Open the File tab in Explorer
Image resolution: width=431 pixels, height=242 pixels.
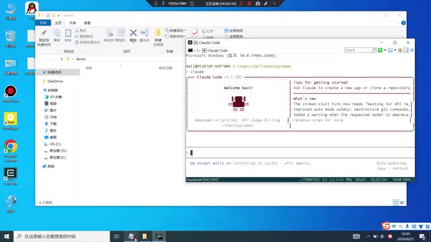[x=43, y=23]
